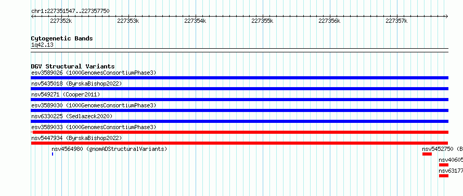Click the esv3589033 (1000GenomesConsortiumPhase3) label
Image resolution: width=463 pixels, height=196 pixels.
[x=94, y=127]
